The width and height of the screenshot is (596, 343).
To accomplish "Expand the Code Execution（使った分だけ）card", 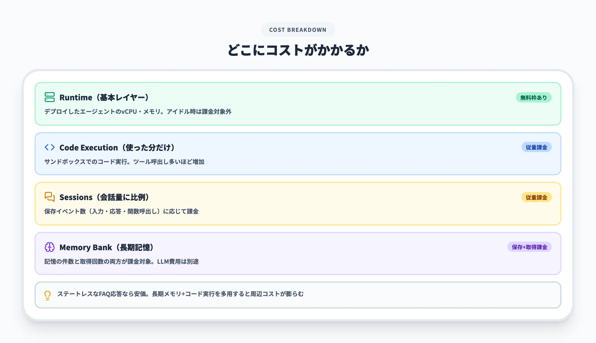I will click(x=117, y=147).
